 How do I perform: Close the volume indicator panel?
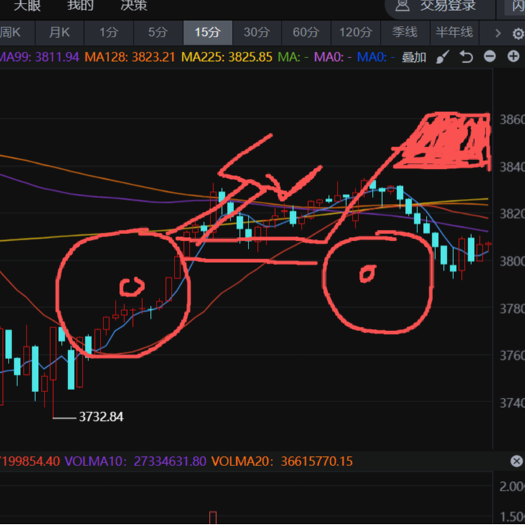tap(516, 461)
